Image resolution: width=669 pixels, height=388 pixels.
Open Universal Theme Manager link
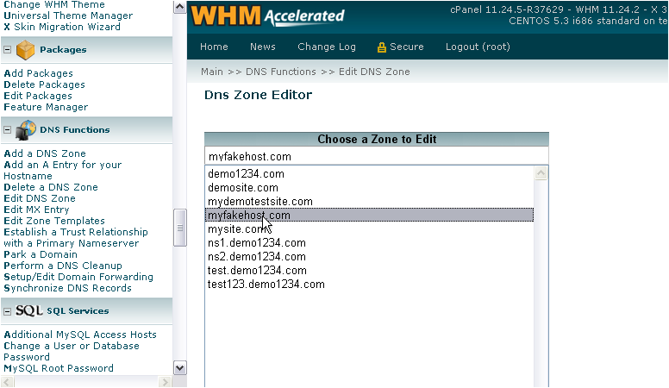[68, 16]
